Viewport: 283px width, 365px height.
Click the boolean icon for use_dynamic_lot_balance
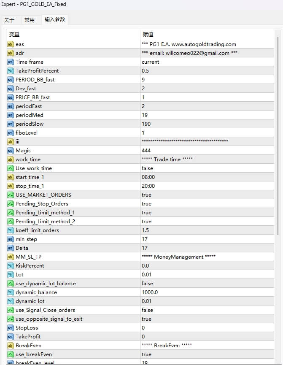pos(10,283)
